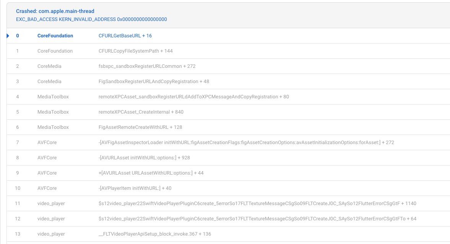Select FigAssetRemoteCreateWithURL + 128 frame

tap(140, 127)
